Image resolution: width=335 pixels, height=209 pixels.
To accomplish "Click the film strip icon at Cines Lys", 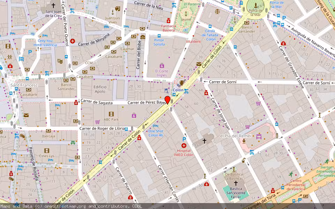I will click(x=46, y=150).
